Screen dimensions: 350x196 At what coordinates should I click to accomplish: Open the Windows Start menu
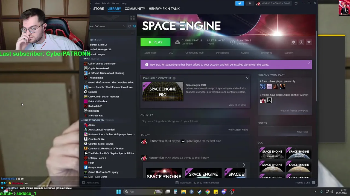point(118,192)
